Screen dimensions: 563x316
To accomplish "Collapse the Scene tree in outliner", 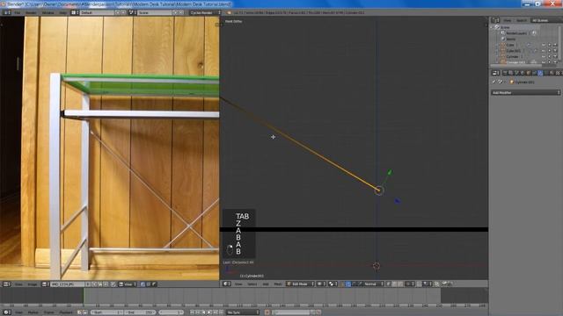I will (x=492, y=27).
